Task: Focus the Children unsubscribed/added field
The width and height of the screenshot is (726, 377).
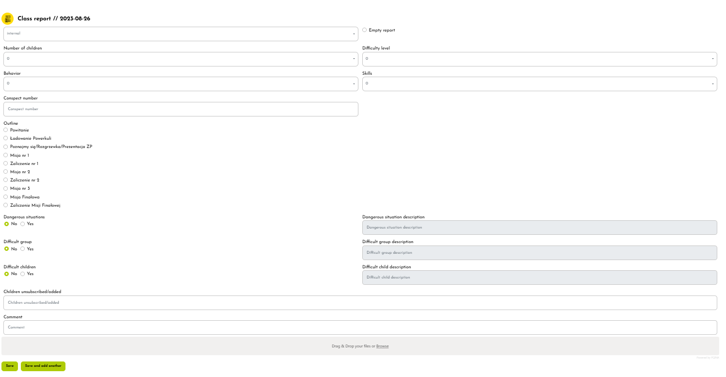Action: coord(360,303)
